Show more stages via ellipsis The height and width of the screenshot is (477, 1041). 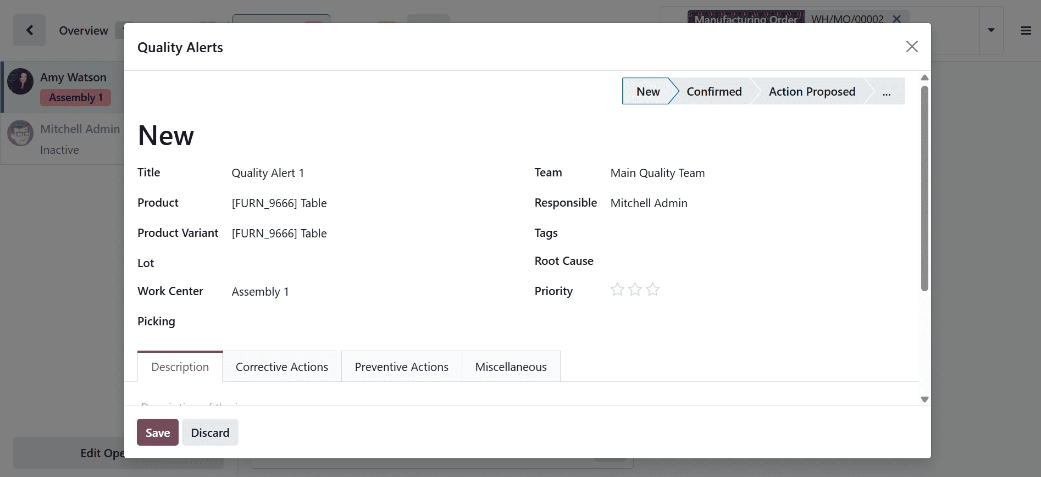point(887,91)
